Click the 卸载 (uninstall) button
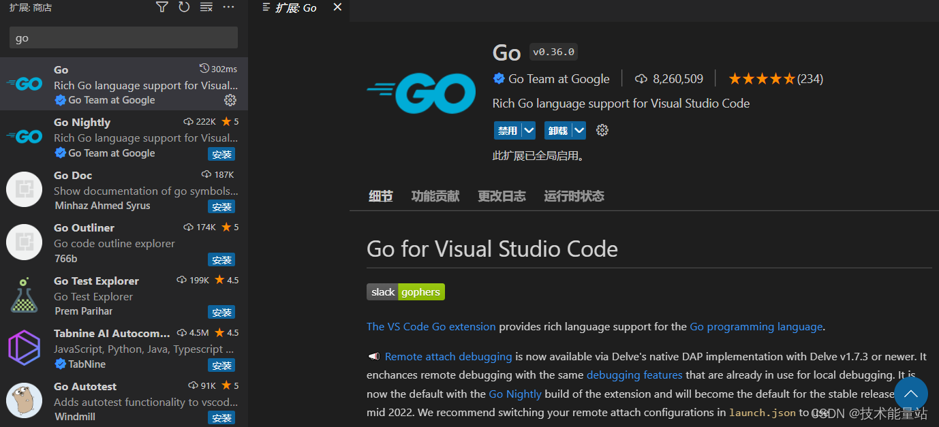This screenshot has width=939, height=427. tap(558, 131)
